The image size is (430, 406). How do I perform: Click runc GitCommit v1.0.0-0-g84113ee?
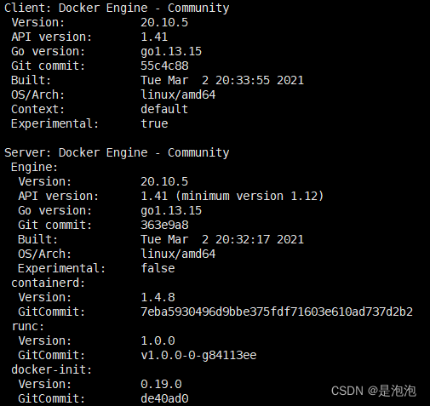198,355
